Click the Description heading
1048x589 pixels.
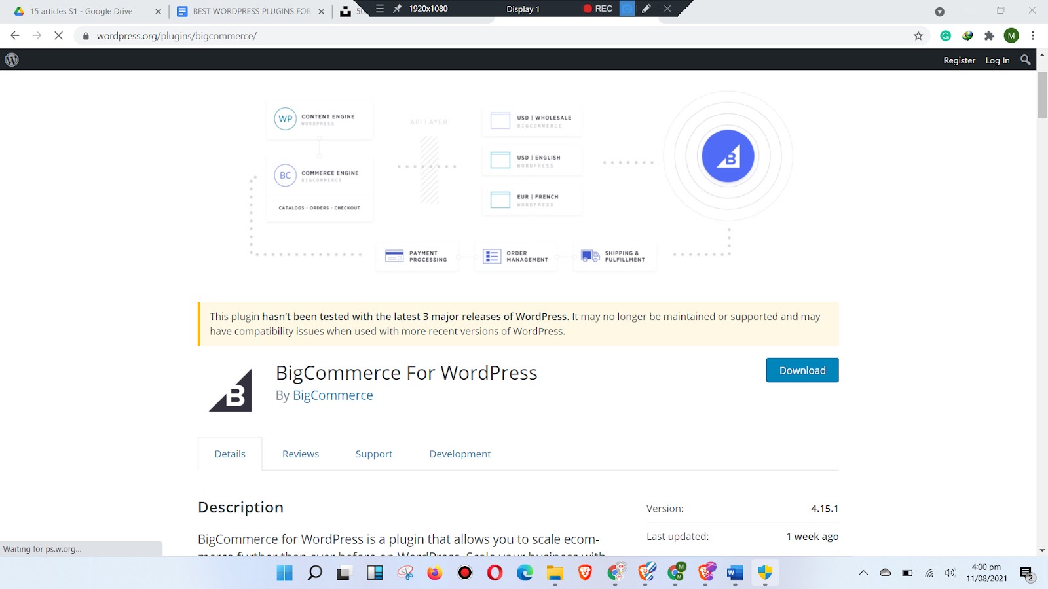click(240, 507)
